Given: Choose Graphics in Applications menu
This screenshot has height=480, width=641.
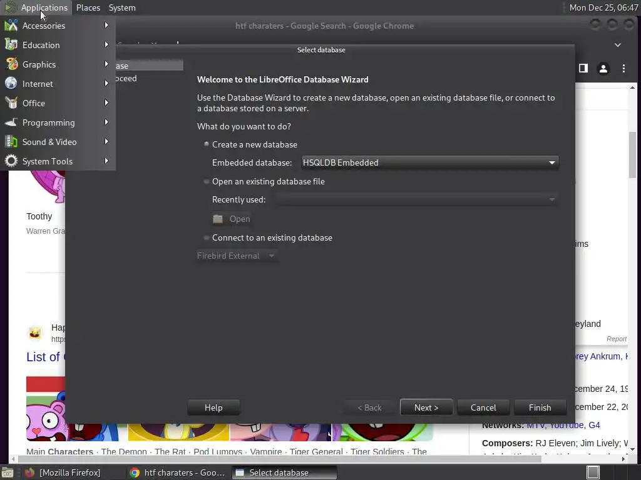Looking at the screenshot, I should tap(57, 64).
